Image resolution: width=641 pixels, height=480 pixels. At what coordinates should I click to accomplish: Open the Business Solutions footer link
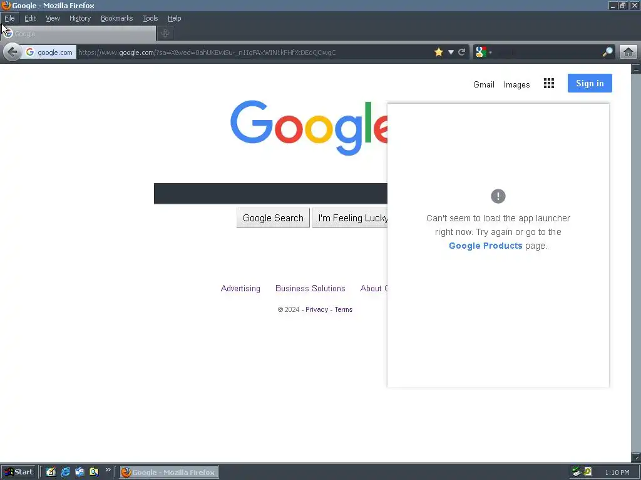click(x=310, y=288)
